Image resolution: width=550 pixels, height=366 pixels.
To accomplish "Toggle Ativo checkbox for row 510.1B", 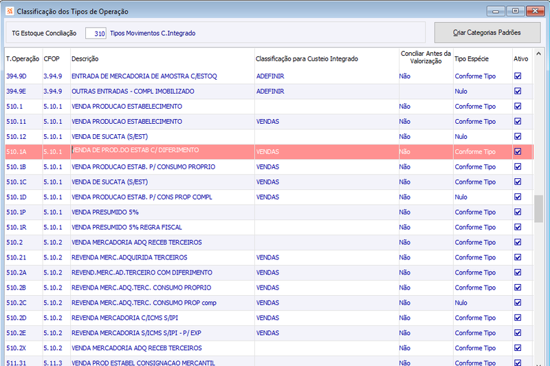I will point(518,166).
